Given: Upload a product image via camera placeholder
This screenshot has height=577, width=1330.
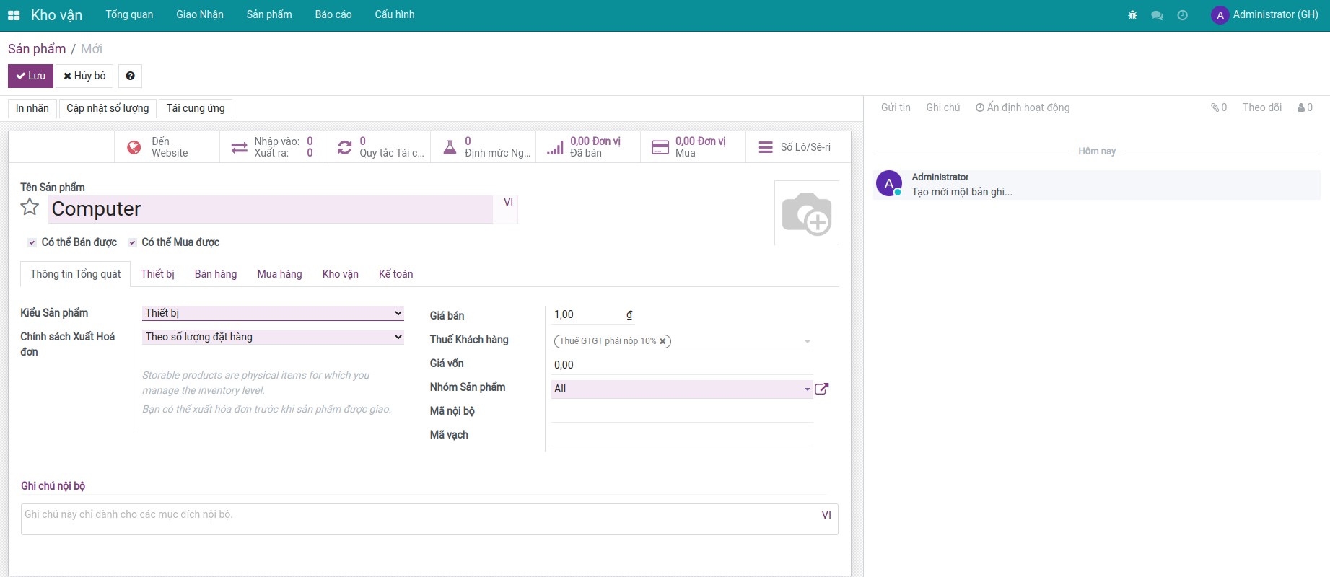Looking at the screenshot, I should pyautogui.click(x=806, y=213).
